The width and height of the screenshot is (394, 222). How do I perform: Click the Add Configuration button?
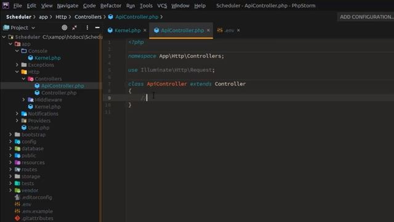(366, 17)
